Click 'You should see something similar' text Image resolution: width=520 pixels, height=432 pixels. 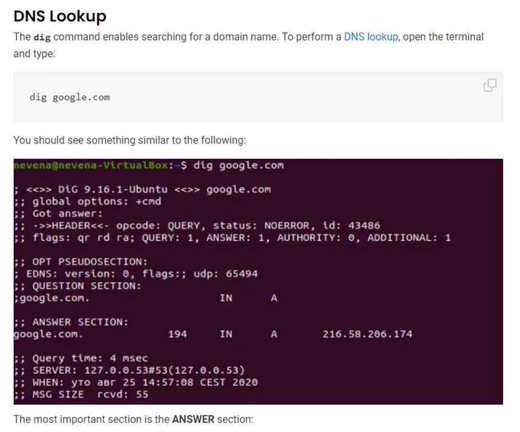pos(130,140)
